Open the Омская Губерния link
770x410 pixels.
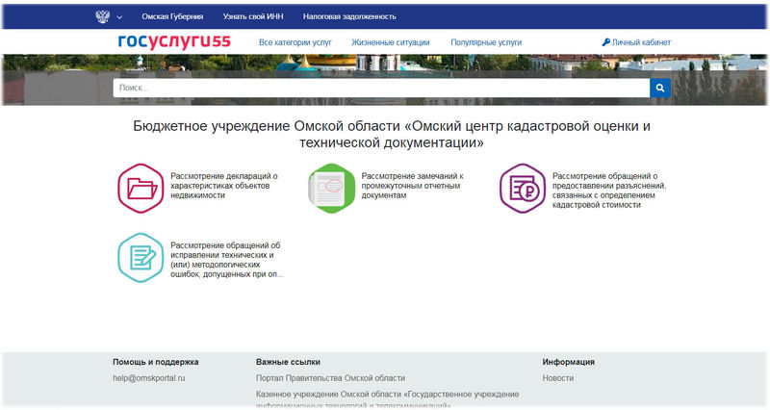click(172, 16)
